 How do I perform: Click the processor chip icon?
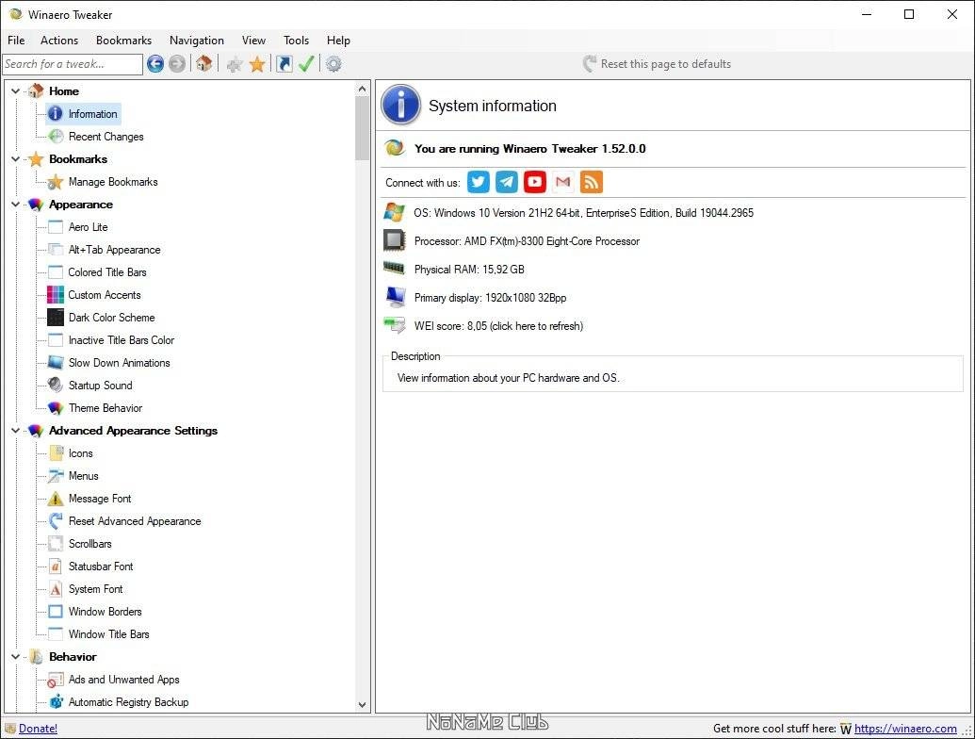point(394,240)
